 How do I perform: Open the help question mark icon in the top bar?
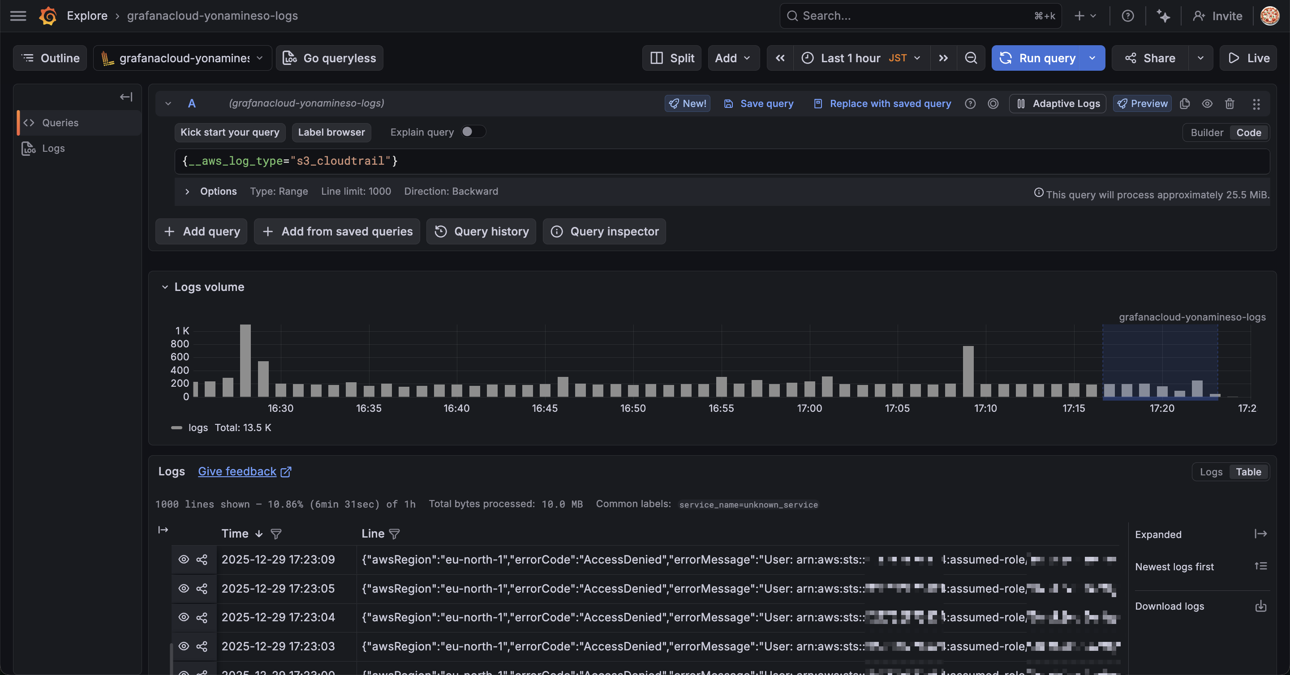pos(1127,16)
